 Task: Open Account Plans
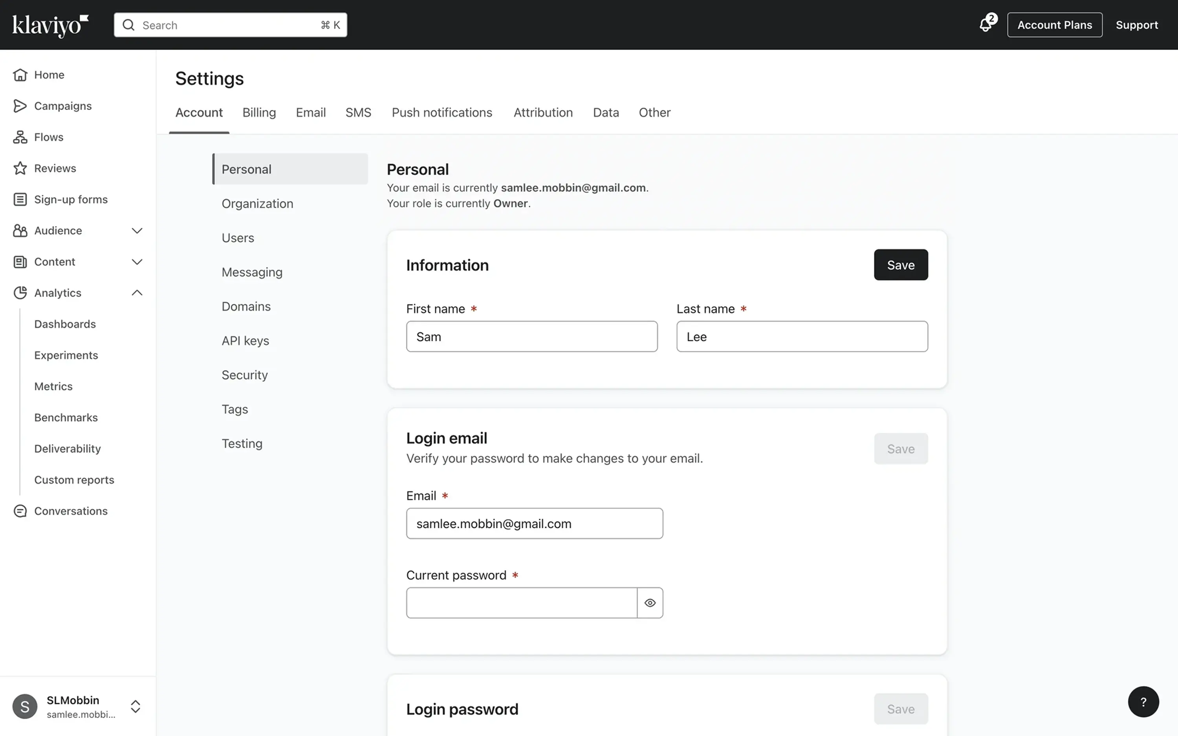pos(1054,24)
